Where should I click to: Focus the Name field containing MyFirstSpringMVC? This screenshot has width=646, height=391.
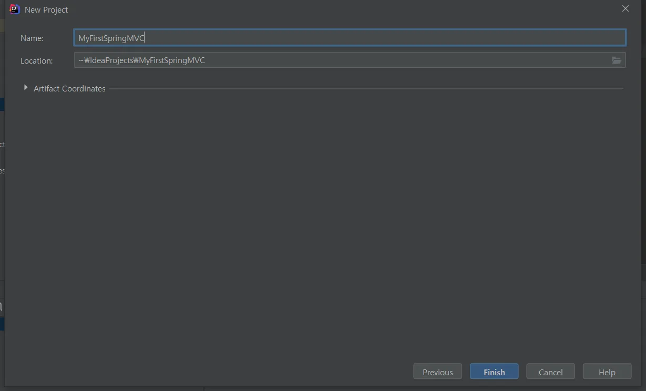click(x=350, y=38)
